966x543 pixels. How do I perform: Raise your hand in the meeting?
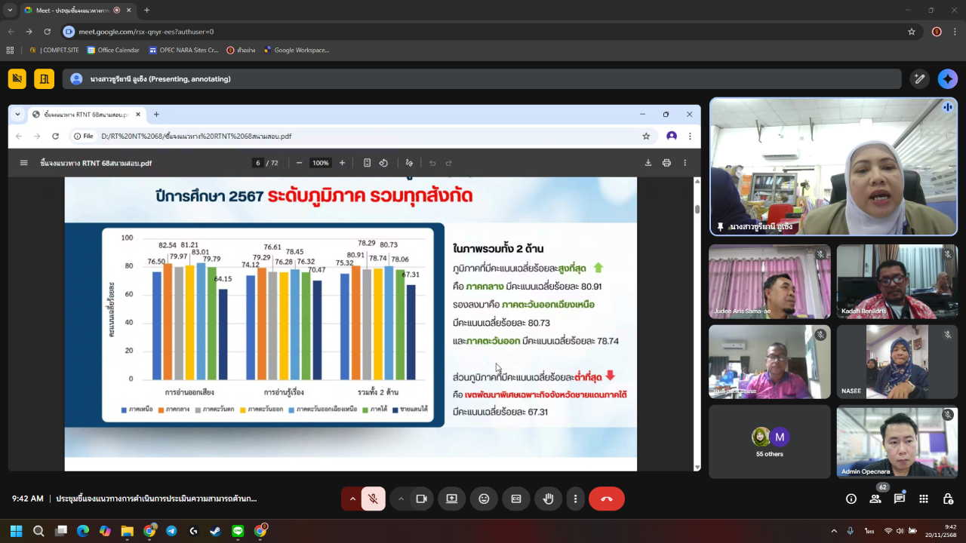pyautogui.click(x=549, y=499)
